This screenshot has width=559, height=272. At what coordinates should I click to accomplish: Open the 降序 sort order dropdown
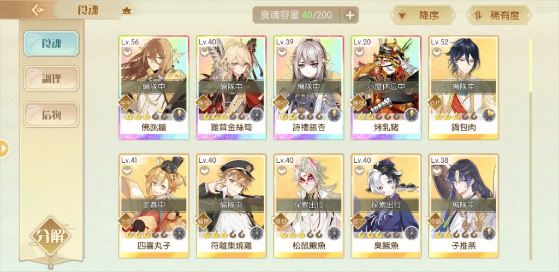(423, 15)
